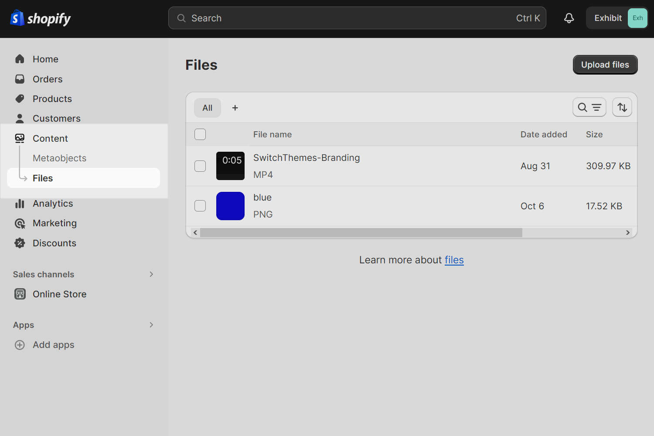Screen dimensions: 654x436
Task: Check the blue PNG file checkbox
Action: (x=200, y=206)
